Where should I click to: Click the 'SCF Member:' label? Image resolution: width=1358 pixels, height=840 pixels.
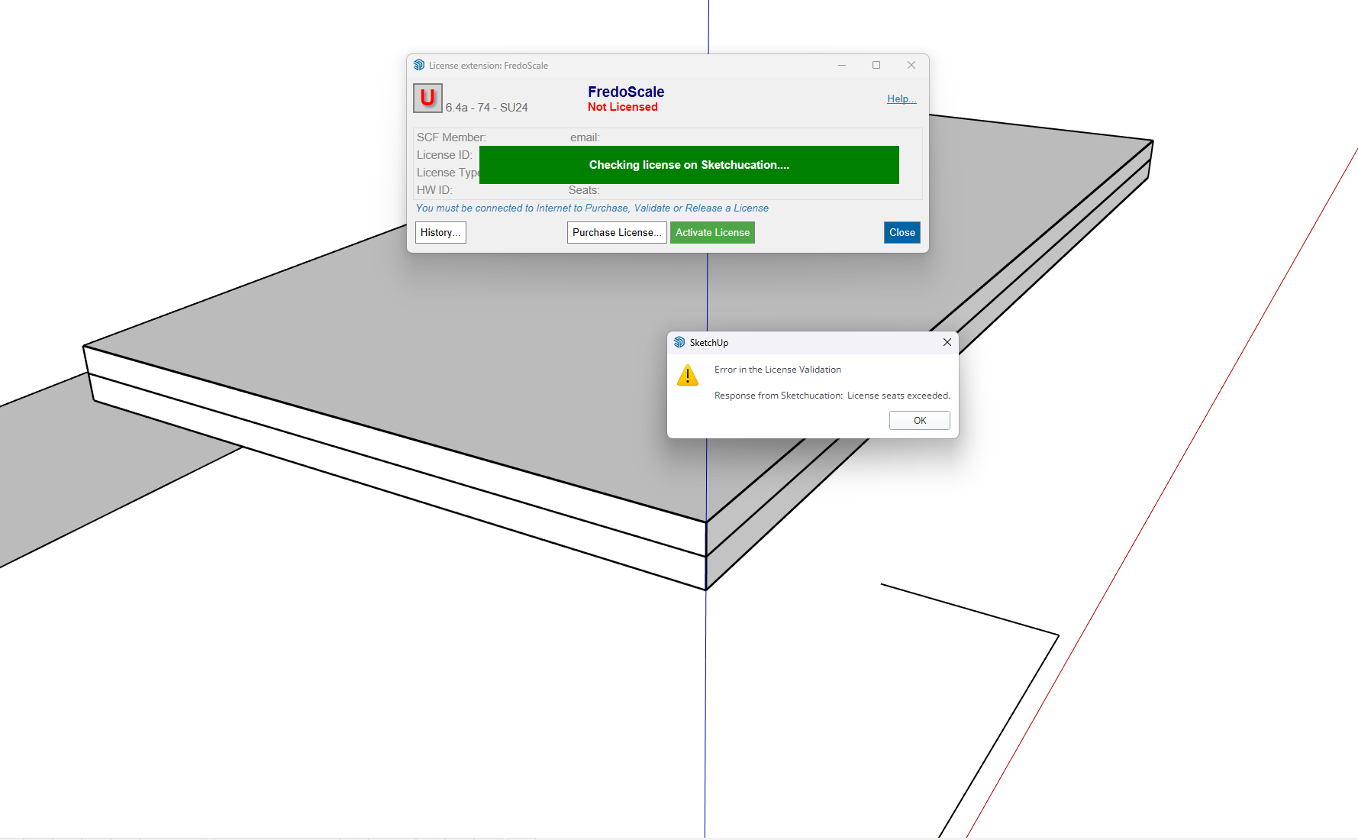click(x=451, y=137)
